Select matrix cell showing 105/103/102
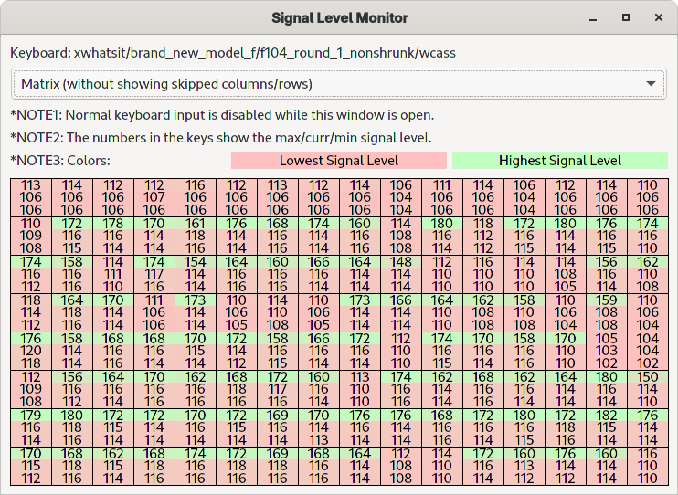The height and width of the screenshot is (495, 678). click(607, 351)
